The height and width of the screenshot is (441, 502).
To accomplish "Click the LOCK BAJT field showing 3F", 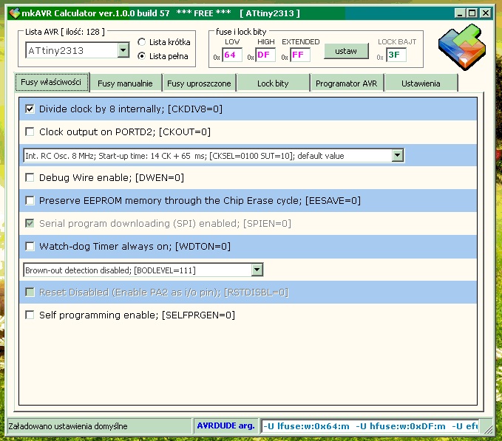I will 396,55.
